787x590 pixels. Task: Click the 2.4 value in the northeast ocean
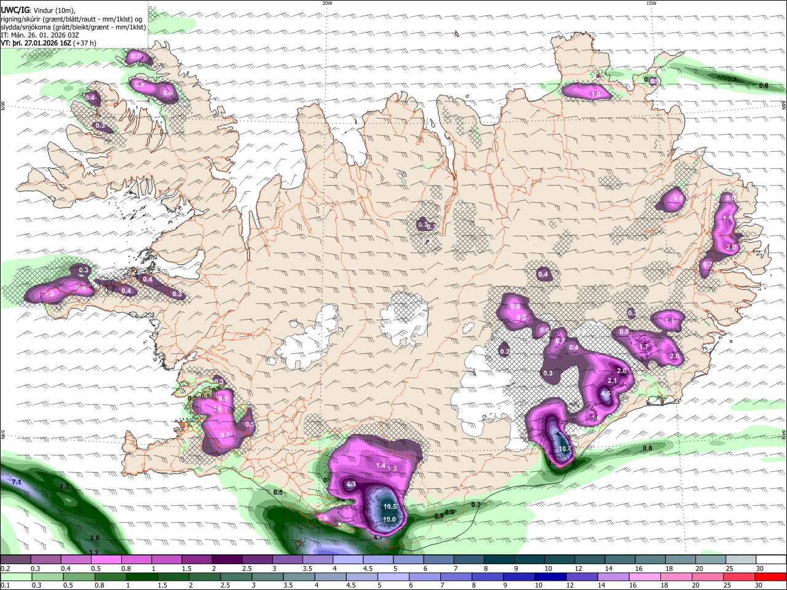tap(732, 79)
